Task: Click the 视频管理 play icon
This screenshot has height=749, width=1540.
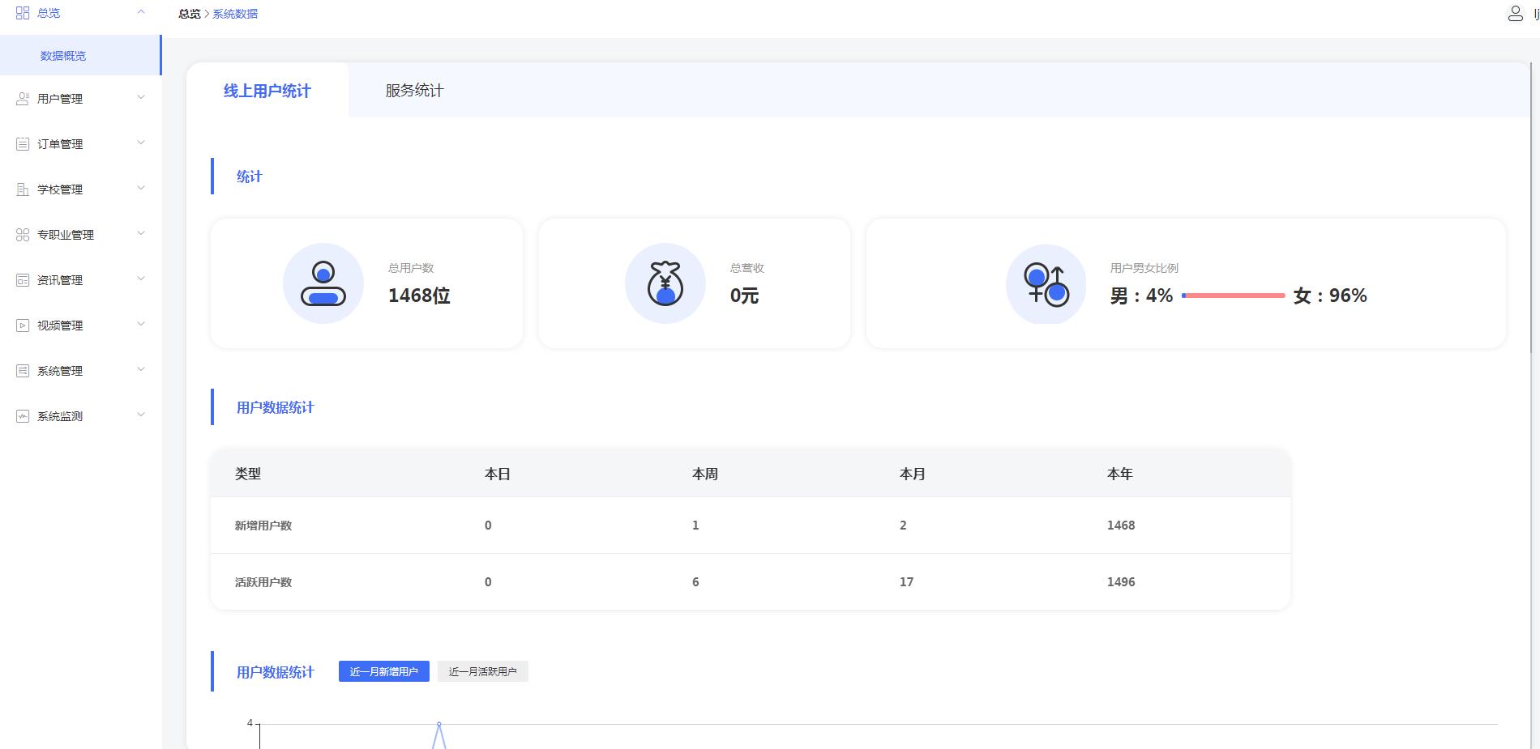Action: pyautogui.click(x=23, y=326)
